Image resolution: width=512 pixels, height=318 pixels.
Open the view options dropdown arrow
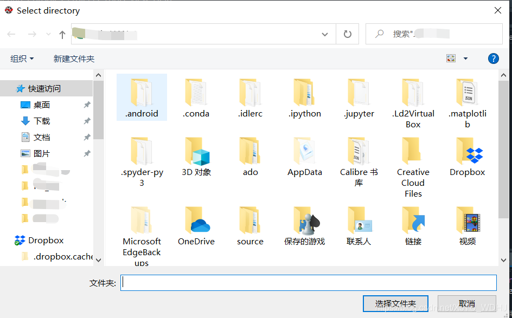pyautogui.click(x=465, y=59)
